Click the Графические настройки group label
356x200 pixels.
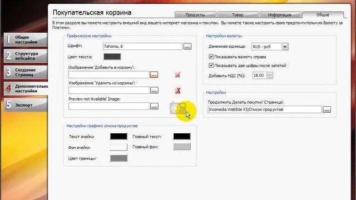(x=89, y=36)
